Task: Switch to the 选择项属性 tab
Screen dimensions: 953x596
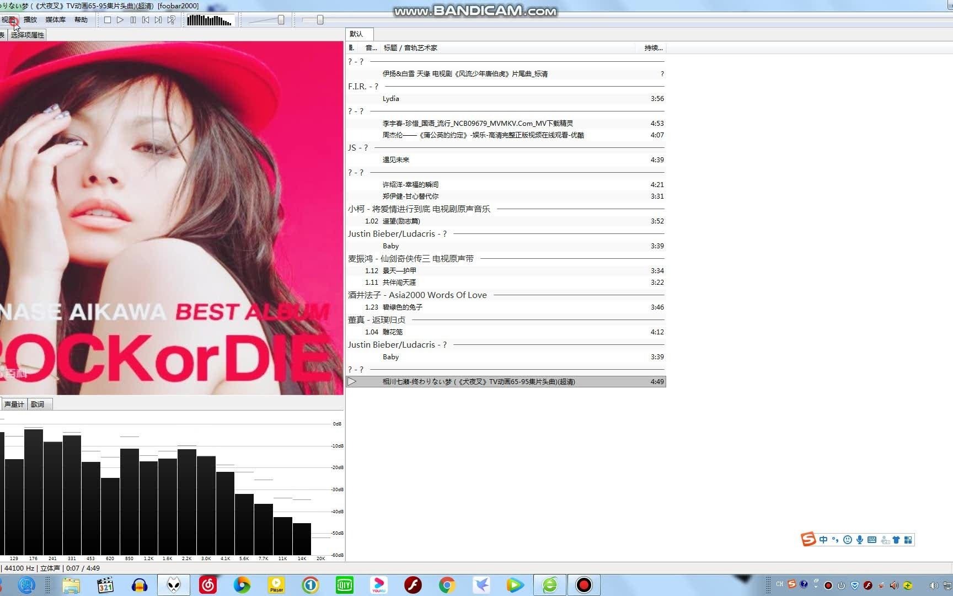Action: pyautogui.click(x=27, y=35)
